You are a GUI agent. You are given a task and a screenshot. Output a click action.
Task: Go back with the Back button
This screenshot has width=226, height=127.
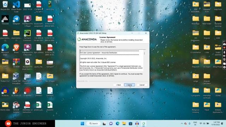pos(118,85)
